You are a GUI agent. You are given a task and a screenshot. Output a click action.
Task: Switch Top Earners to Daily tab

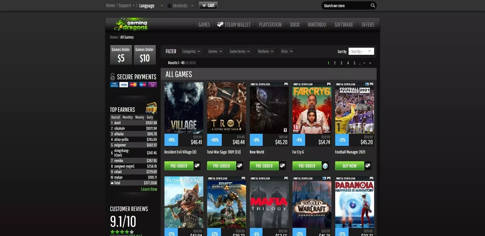(150, 117)
